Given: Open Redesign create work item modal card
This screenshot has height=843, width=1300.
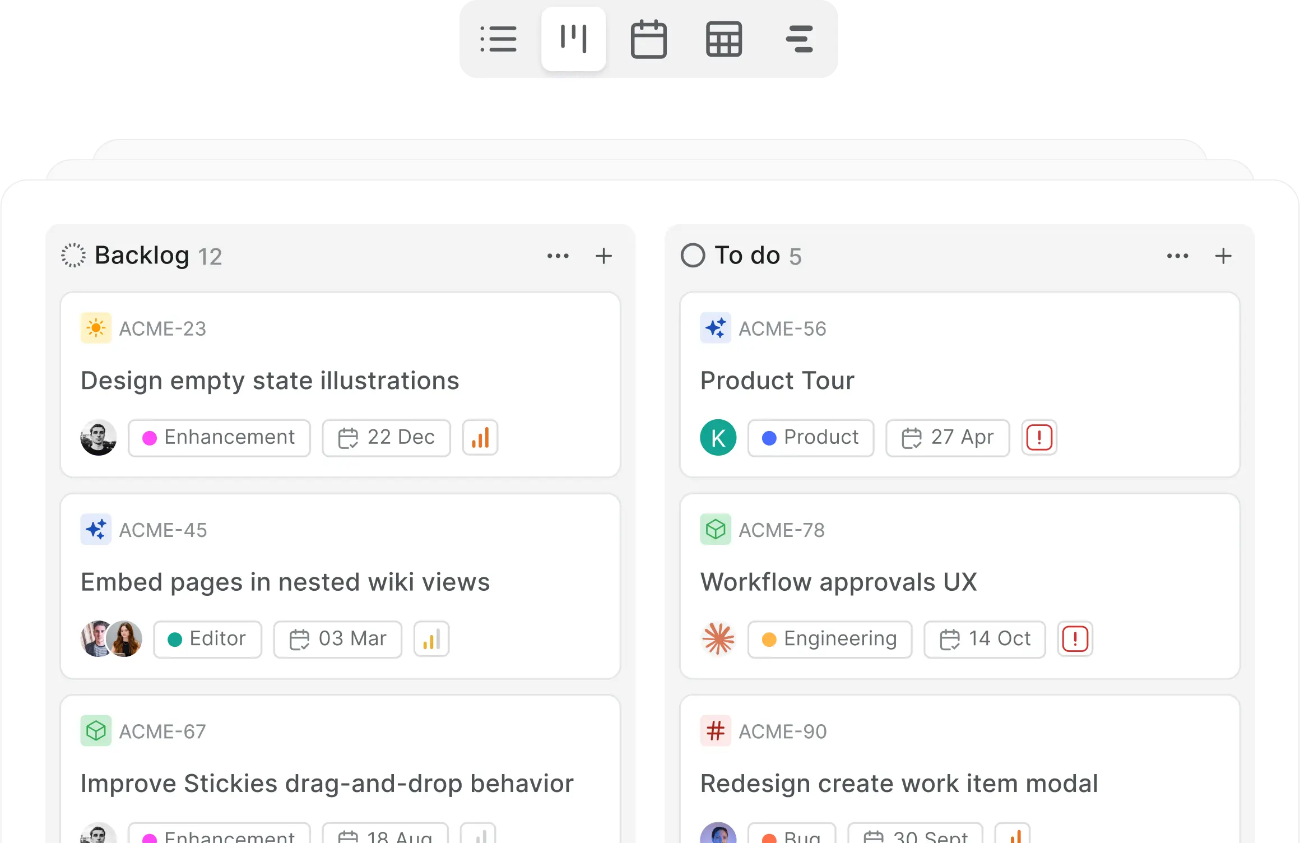Looking at the screenshot, I should [x=898, y=783].
